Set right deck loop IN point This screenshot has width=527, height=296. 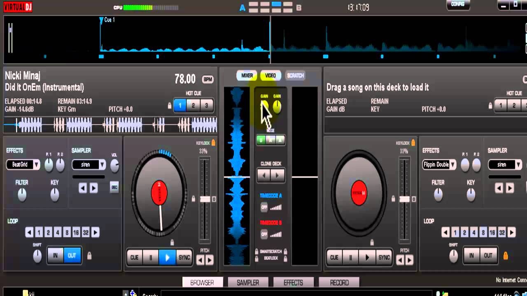click(471, 256)
